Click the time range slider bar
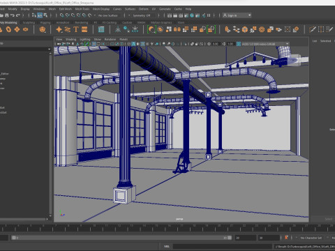This screenshot has width=335, height=251. [121, 238]
